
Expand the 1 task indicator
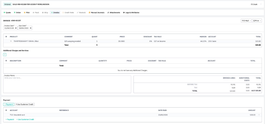[x=254, y=4]
